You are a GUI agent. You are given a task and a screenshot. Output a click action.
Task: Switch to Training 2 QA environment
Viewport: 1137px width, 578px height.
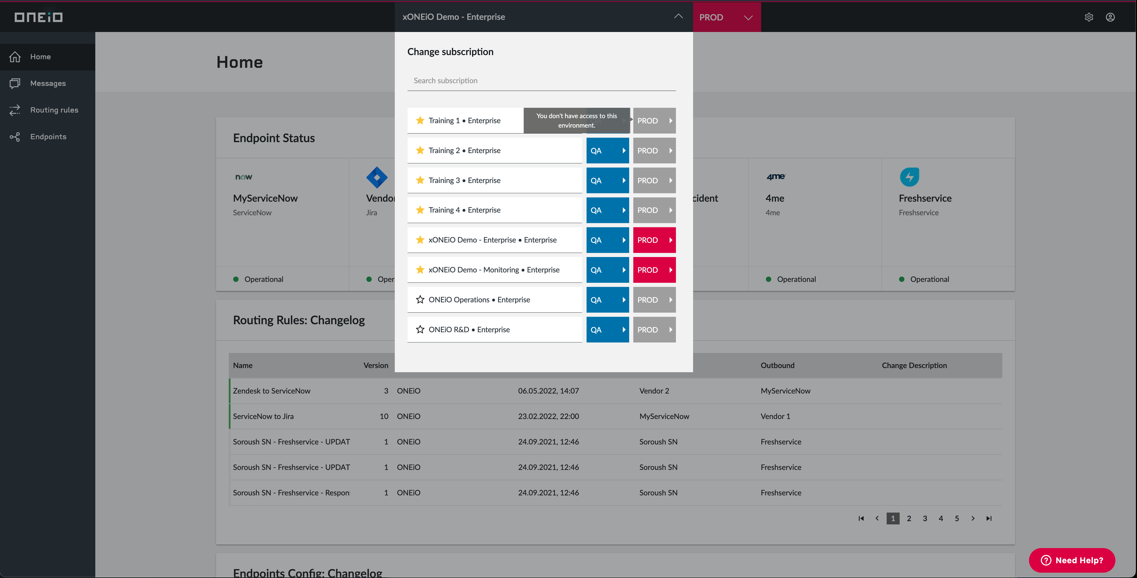coord(607,151)
